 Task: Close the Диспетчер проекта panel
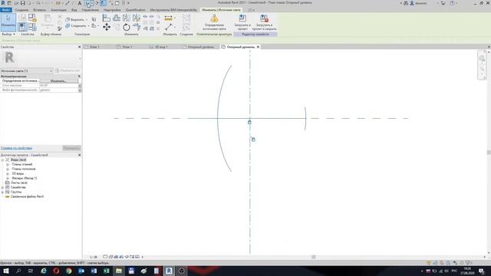[x=79, y=155]
